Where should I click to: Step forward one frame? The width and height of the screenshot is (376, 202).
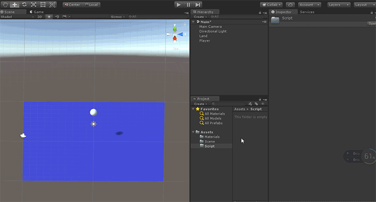pos(197,5)
